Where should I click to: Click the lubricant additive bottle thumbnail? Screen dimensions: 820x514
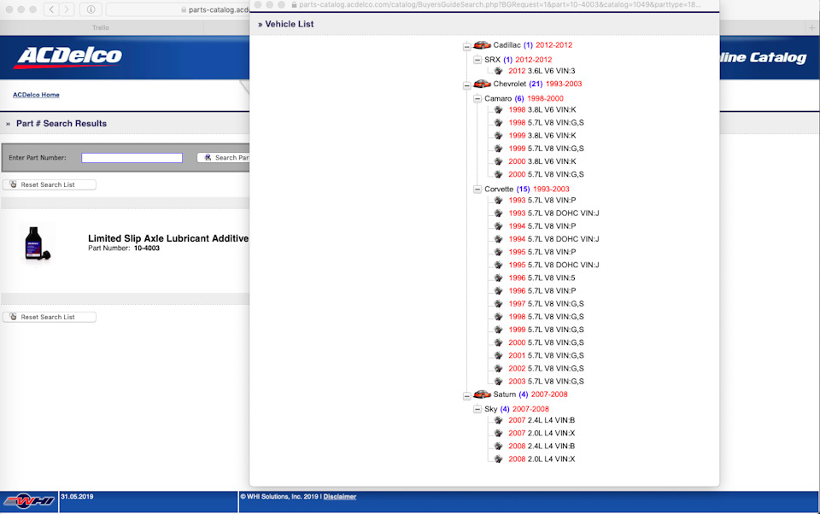point(37,243)
